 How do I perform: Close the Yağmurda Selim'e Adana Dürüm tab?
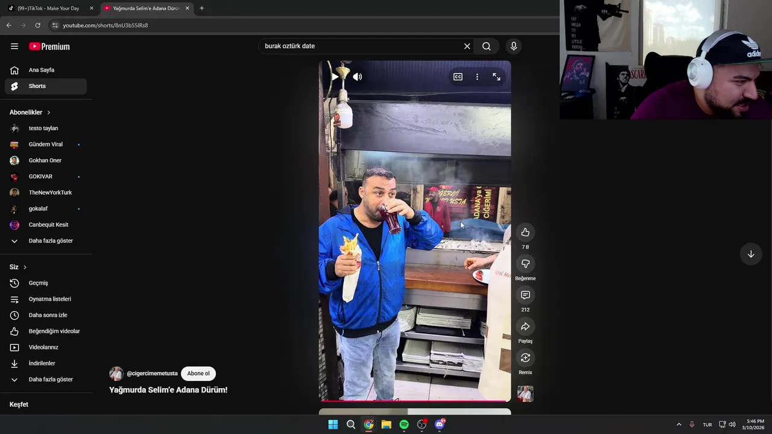(x=187, y=8)
